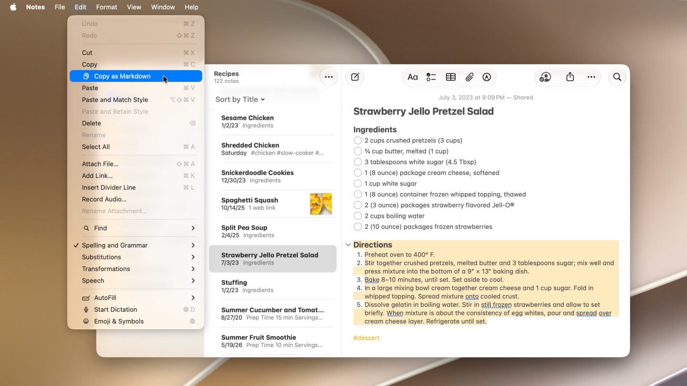Check off ¾ cup butter, melted
The image size is (687, 386).
tap(358, 151)
